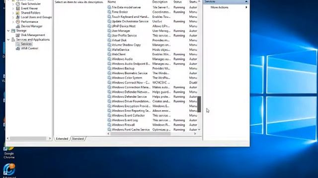
Task: Switch to the Standard tab
Action: point(78,138)
